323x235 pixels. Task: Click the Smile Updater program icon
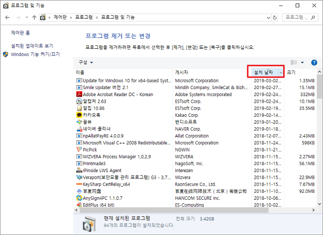(x=79, y=88)
